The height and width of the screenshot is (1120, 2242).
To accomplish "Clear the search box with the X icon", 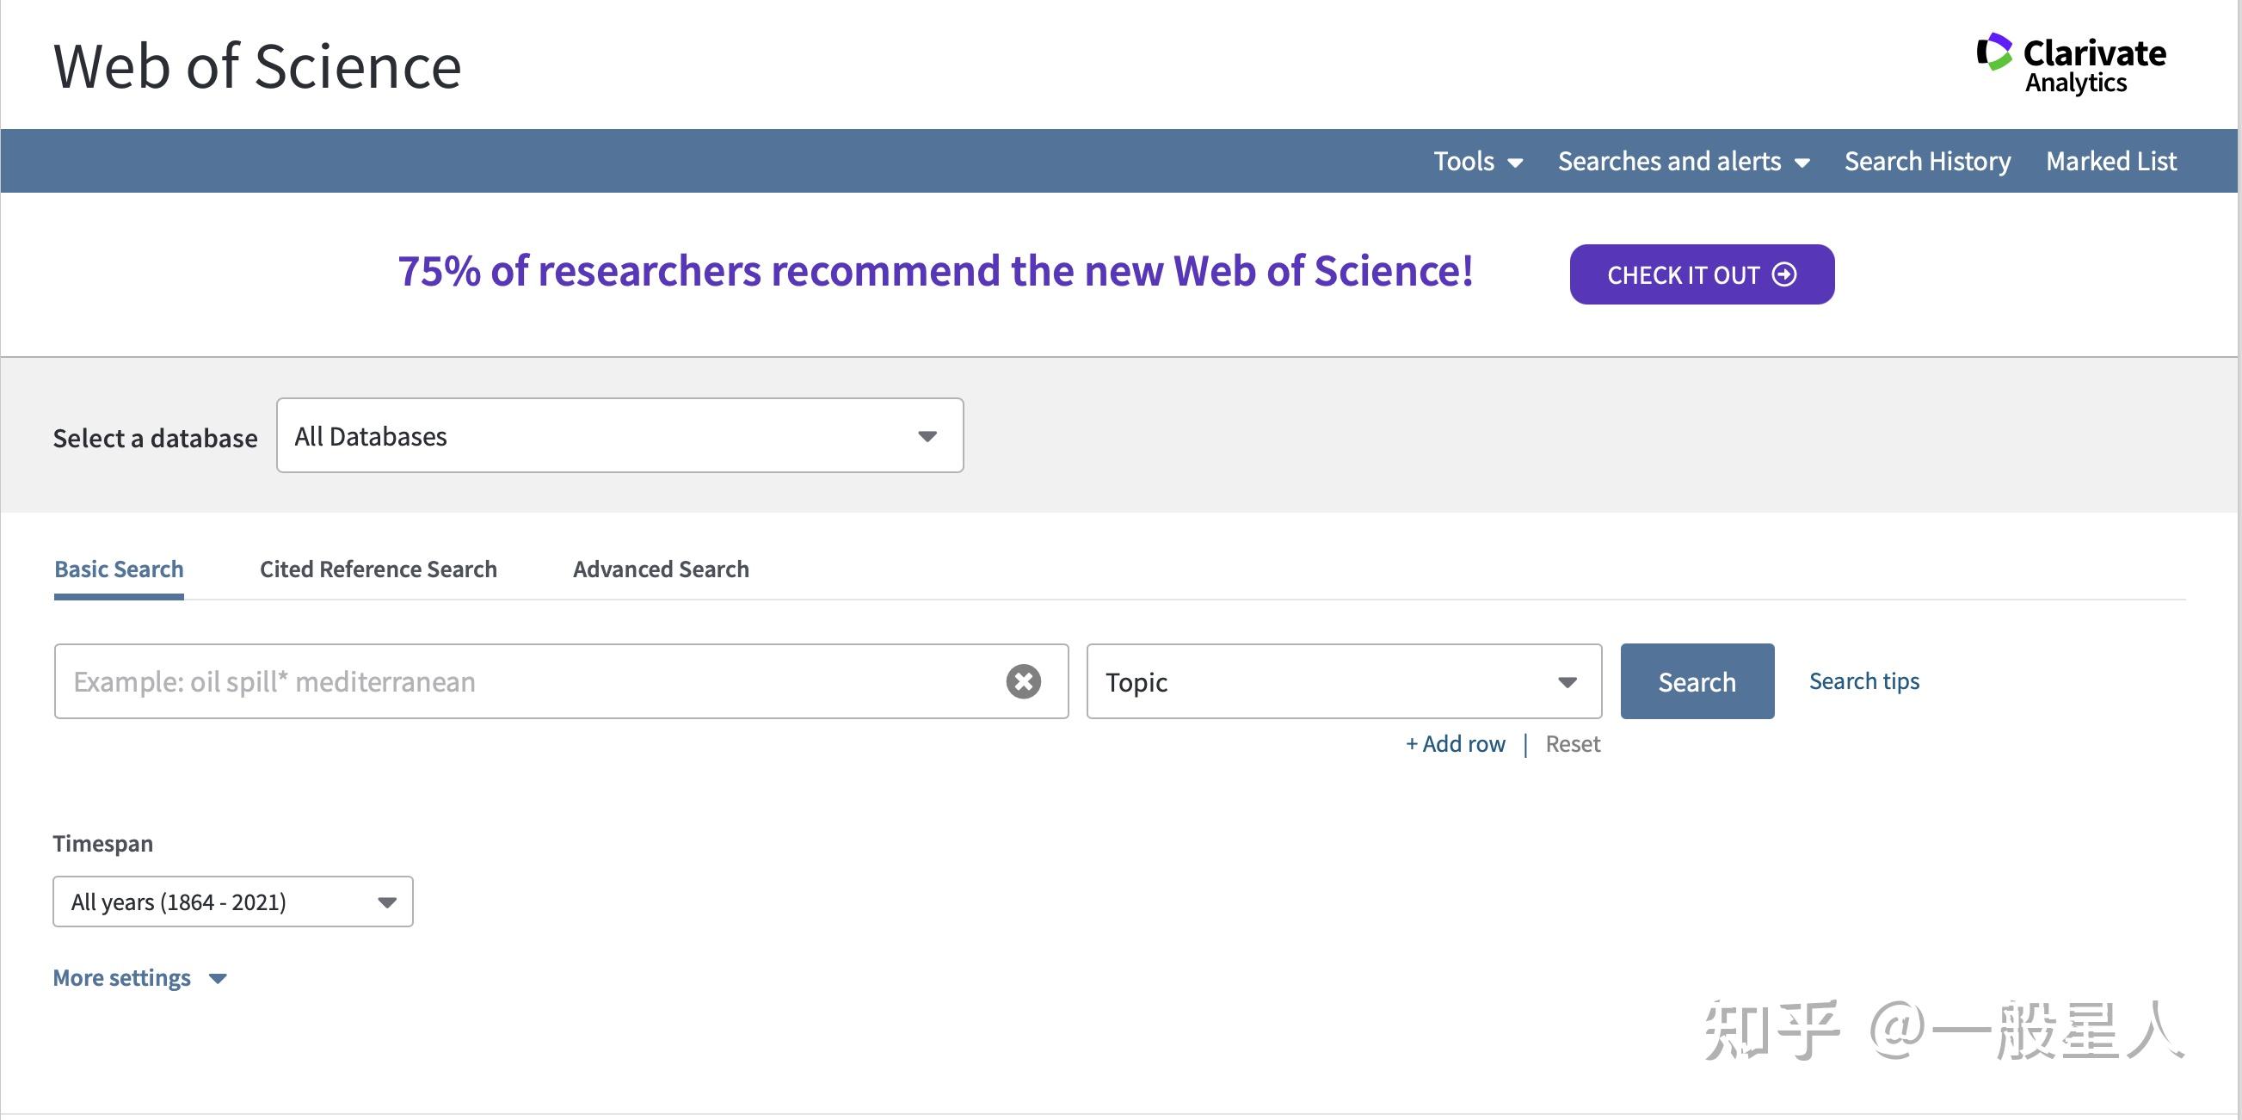I will [1024, 681].
